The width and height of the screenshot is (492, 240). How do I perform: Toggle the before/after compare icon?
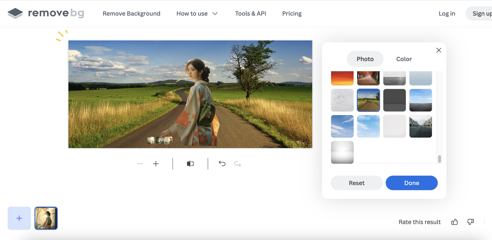[x=190, y=164]
